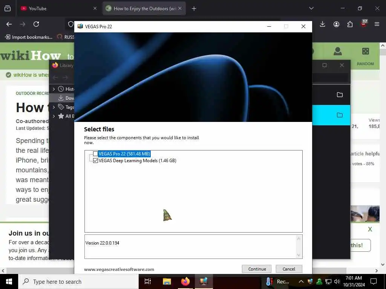Click Continue in the VEGAS installer

pyautogui.click(x=256, y=269)
